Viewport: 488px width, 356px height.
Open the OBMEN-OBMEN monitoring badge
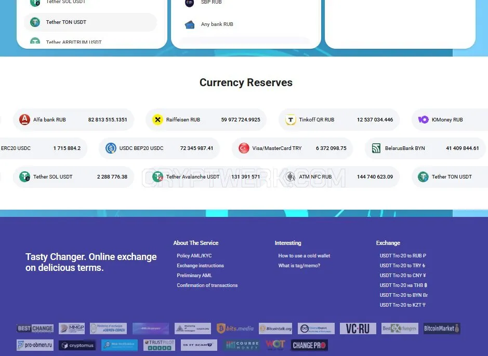point(108,328)
